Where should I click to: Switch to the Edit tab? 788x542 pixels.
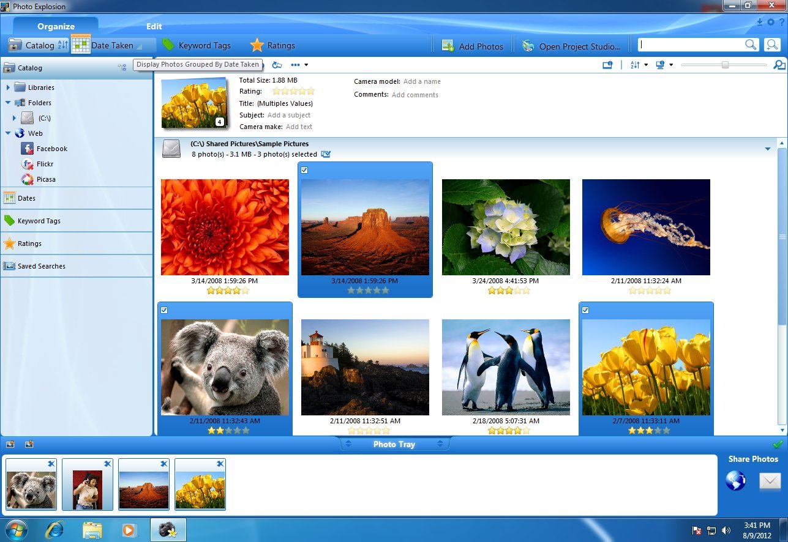pos(154,26)
